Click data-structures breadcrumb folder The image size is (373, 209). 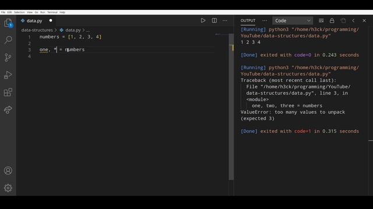click(x=37, y=30)
